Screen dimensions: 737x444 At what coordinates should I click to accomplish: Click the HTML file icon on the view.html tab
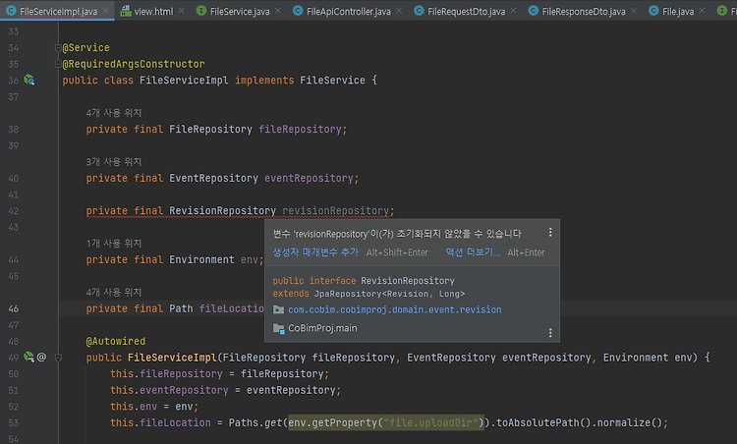126,11
